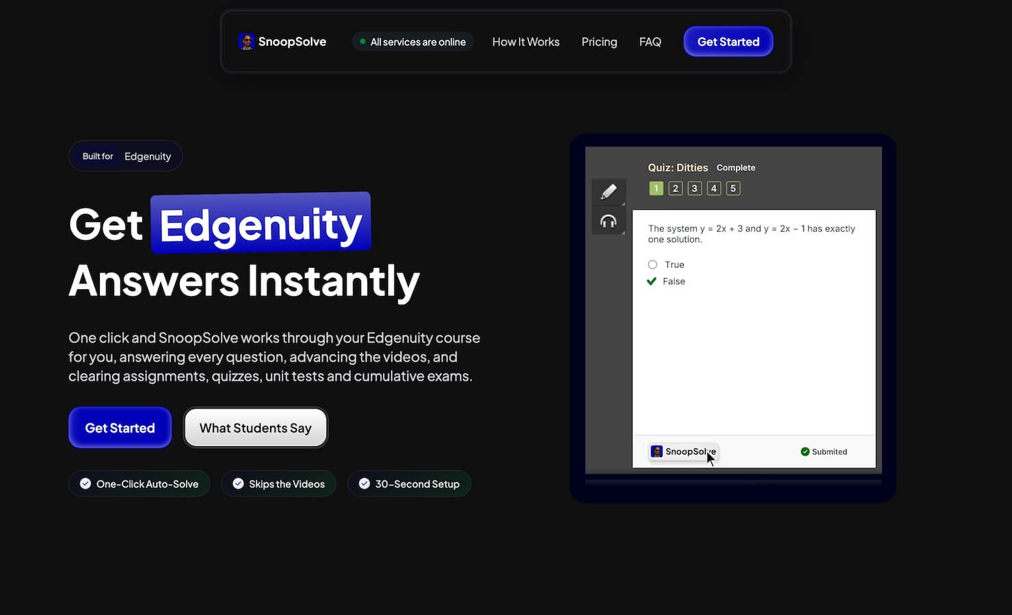Image resolution: width=1012 pixels, height=615 pixels.
Task: Click the SnoopSolve brand name in navbar
Action: (292, 42)
